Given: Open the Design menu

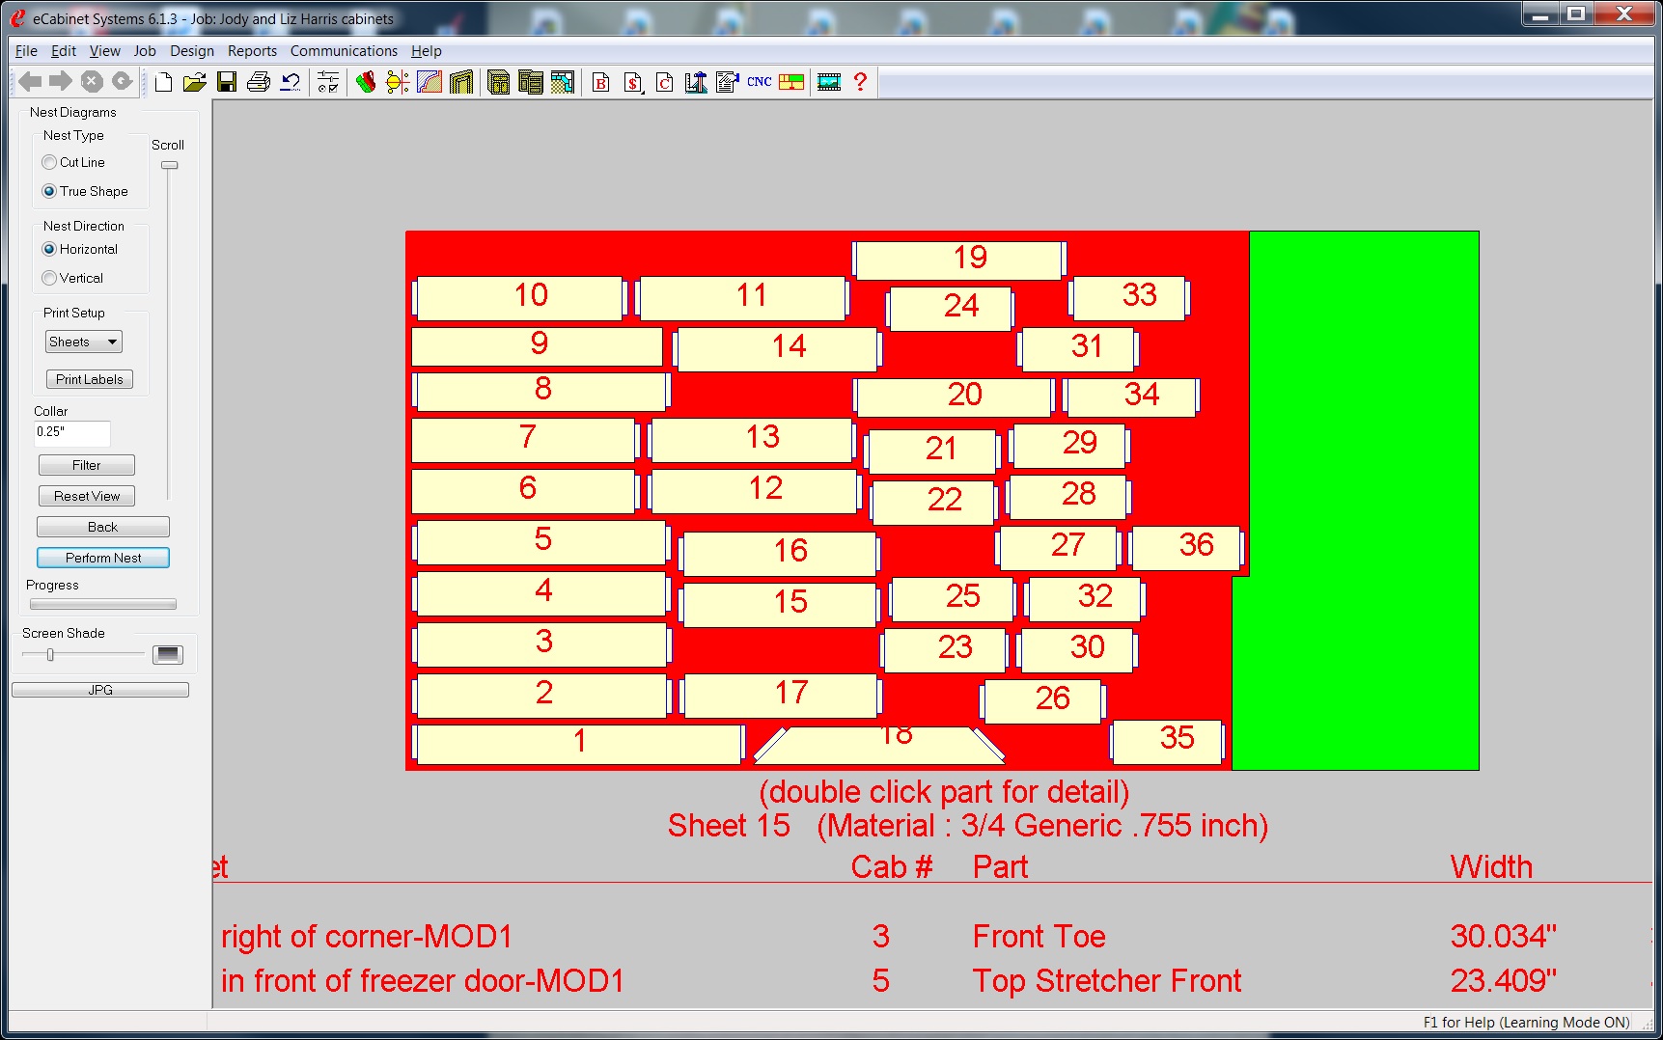Looking at the screenshot, I should coord(192,51).
